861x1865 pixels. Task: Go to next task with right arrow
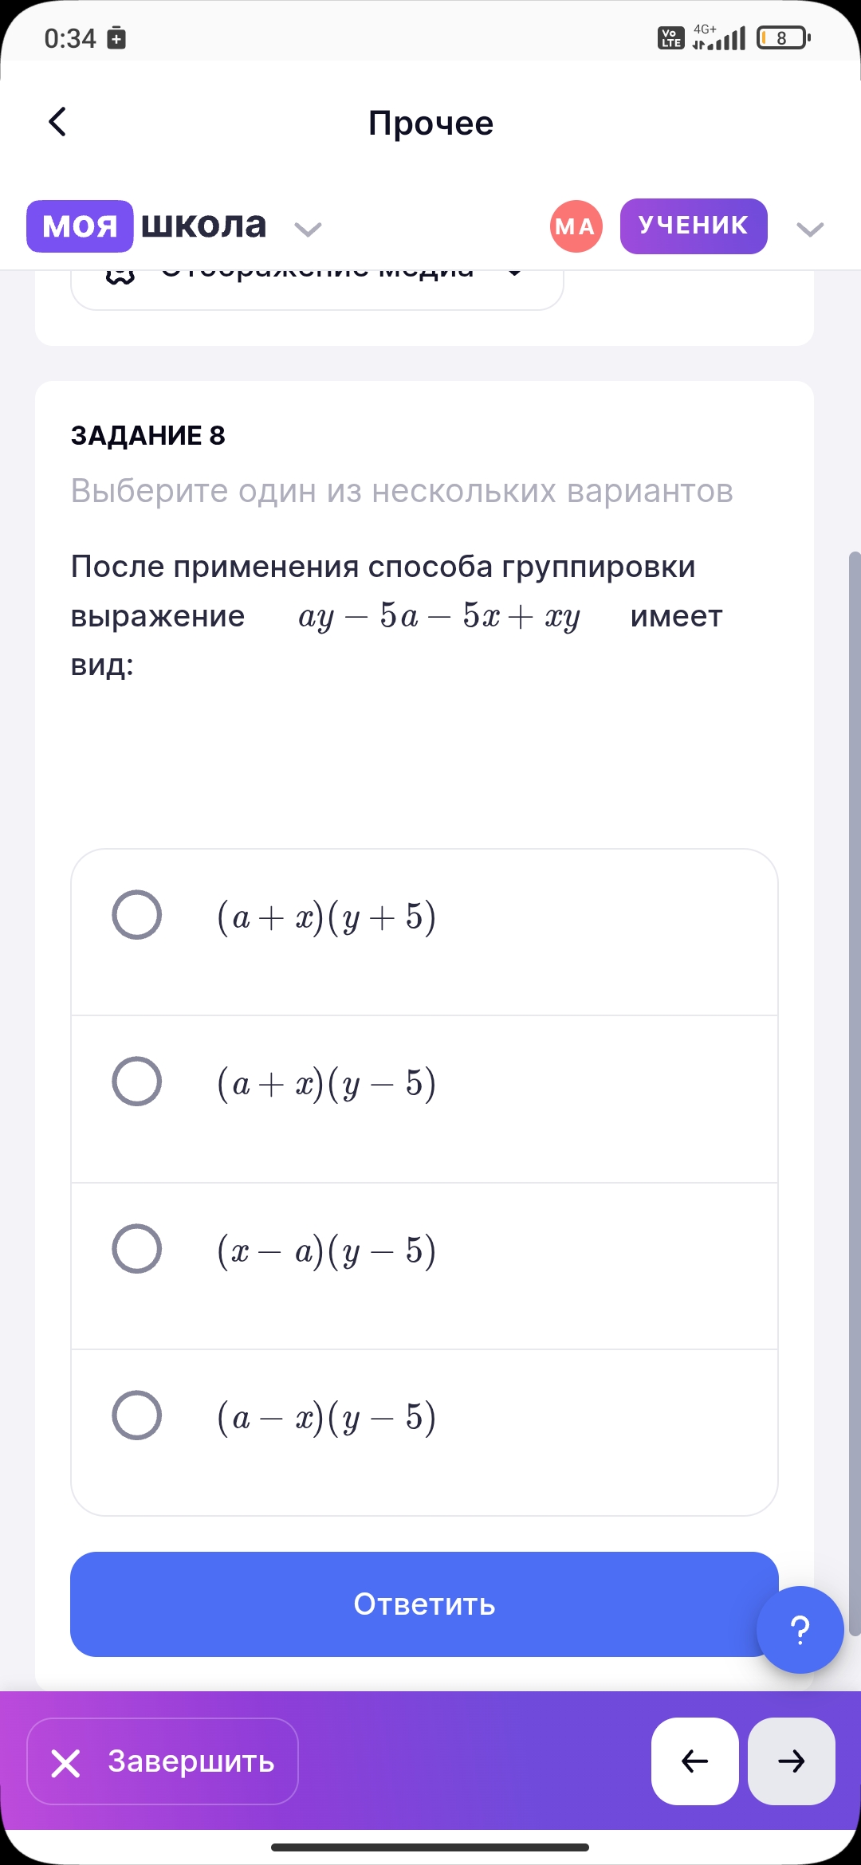tap(791, 1761)
